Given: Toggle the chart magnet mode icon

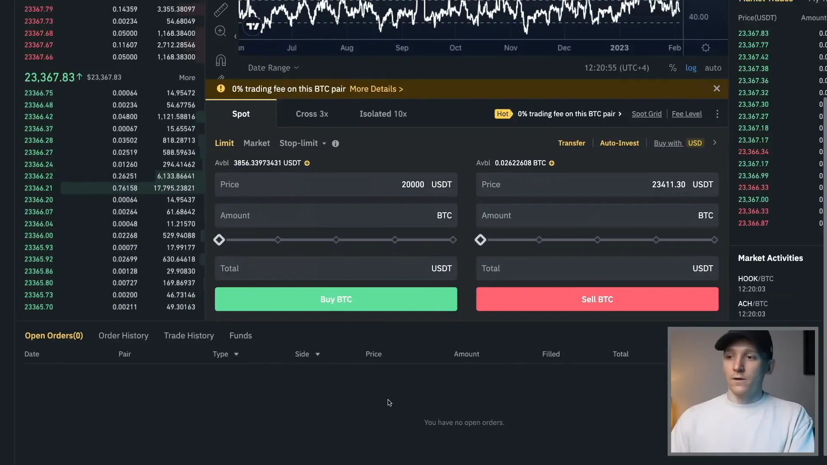Looking at the screenshot, I should coord(221,60).
